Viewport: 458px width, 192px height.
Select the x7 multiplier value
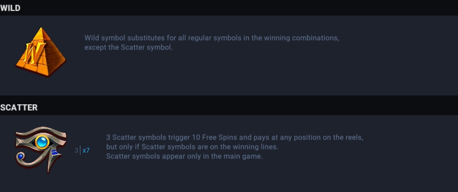(x=86, y=150)
